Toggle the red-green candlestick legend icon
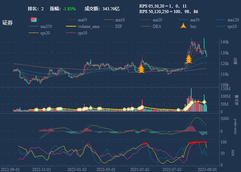The width and height of the screenshot is (241, 172). pos(33,20)
